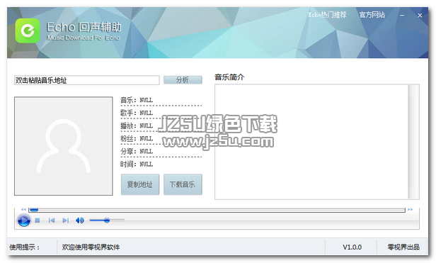Viewport: 436px width, 263px height.
Task: Mute audio via the speaker icon
Action: tap(80, 220)
